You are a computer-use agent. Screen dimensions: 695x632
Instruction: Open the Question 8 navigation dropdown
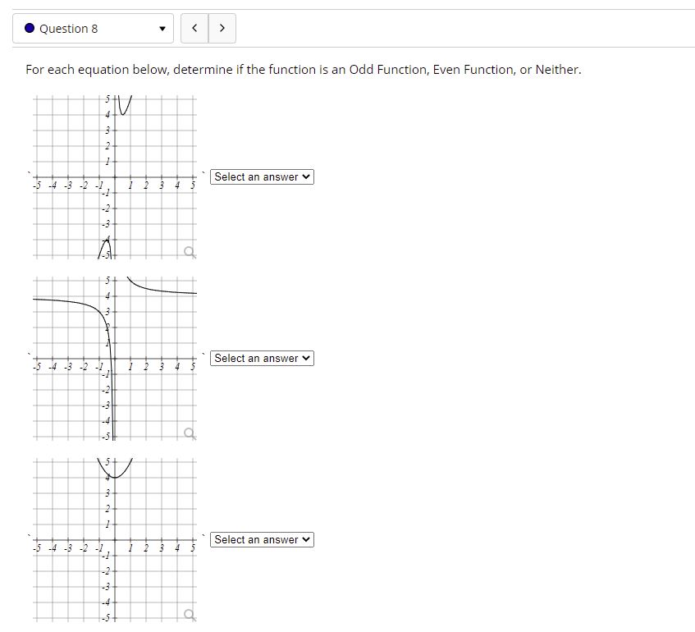(93, 28)
